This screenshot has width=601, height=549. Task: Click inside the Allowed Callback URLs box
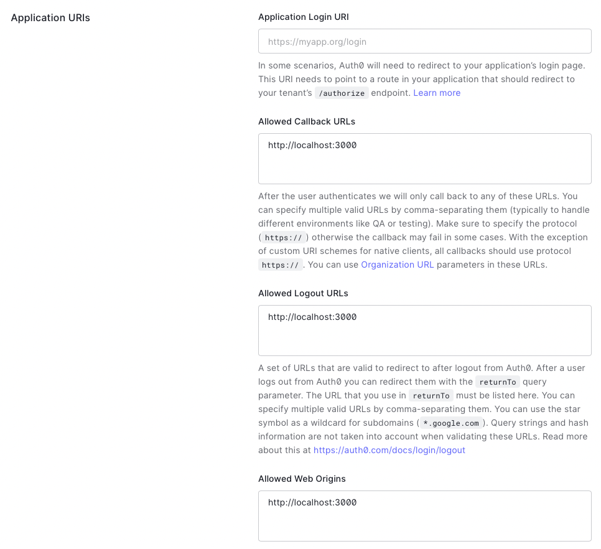pyautogui.click(x=425, y=159)
